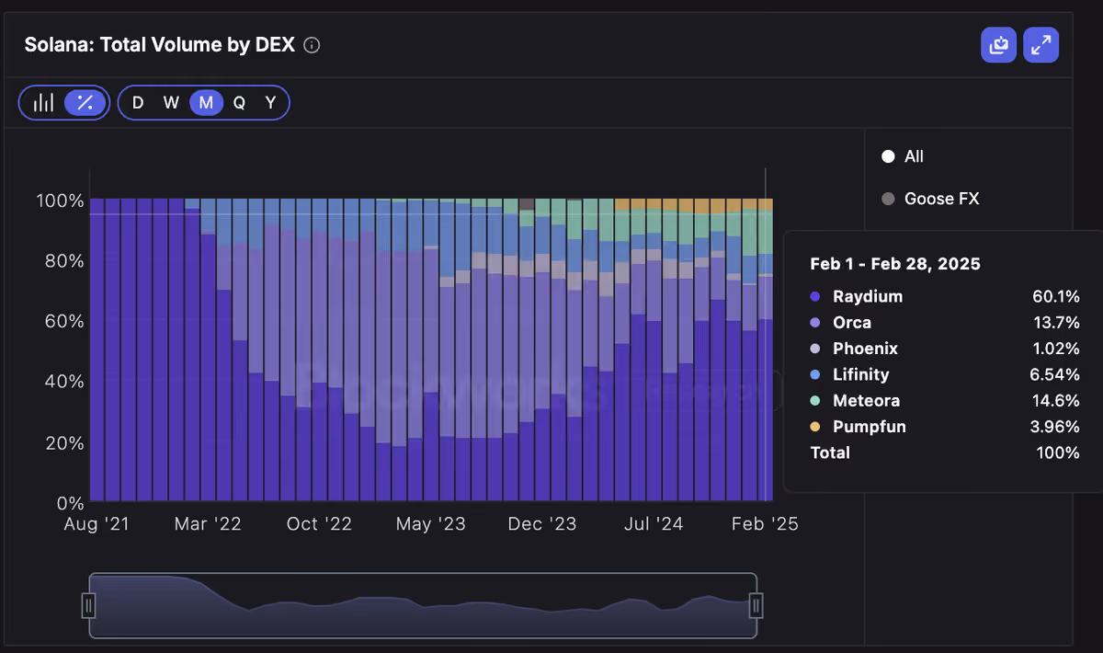
Task: Click the Jul '24 x-axis label
Action: tap(654, 524)
